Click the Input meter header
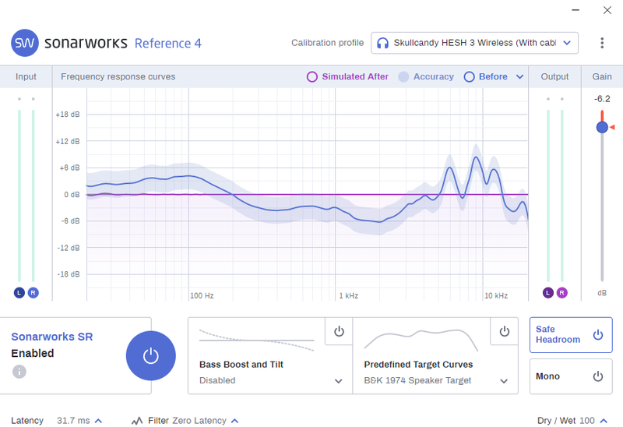This screenshot has height=427, width=623. [x=26, y=76]
